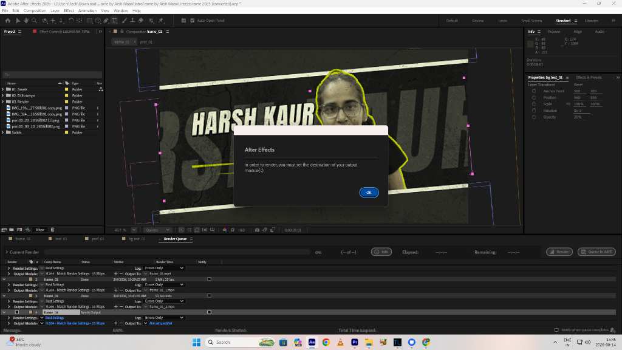Viewport: 622px width, 350px height.
Task: Open Premiere Pro from the taskbar
Action: (355, 342)
